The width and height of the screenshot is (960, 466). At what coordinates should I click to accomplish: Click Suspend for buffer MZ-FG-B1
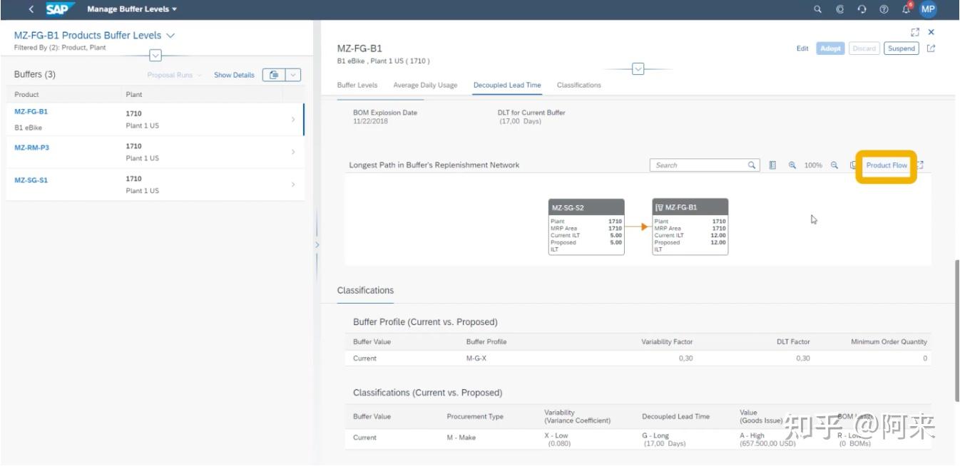point(901,48)
